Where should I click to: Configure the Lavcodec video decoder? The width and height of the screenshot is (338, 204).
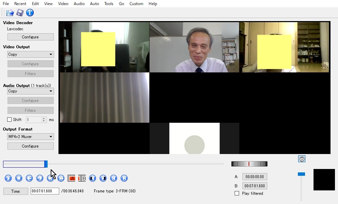pyautogui.click(x=30, y=37)
